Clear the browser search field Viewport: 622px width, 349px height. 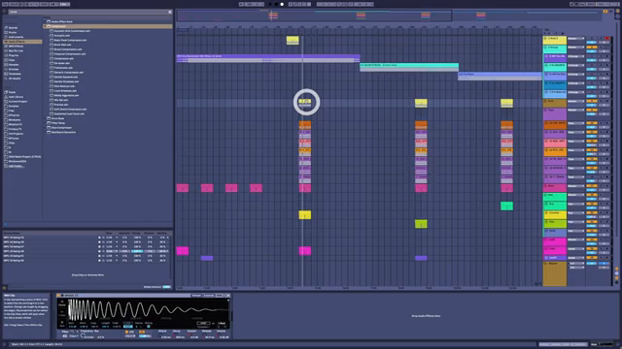[170, 12]
